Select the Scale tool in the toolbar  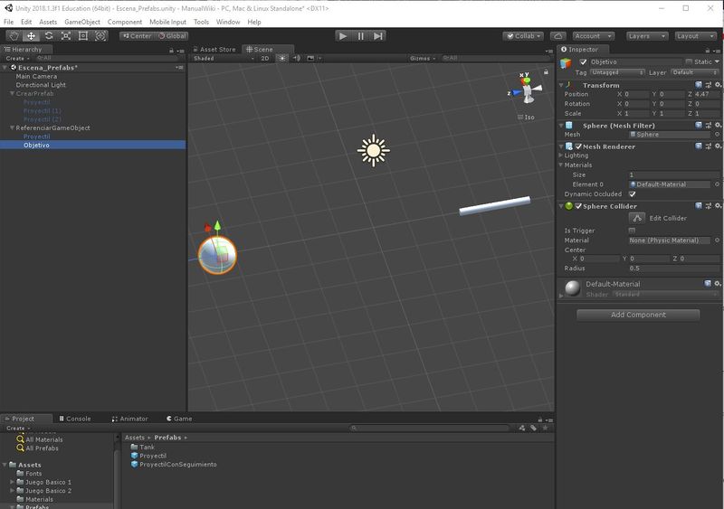(65, 35)
